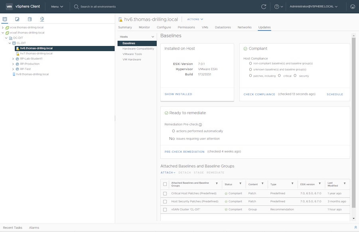Switch to the Datastores tab
The image size is (359, 232).
(x=223, y=27)
